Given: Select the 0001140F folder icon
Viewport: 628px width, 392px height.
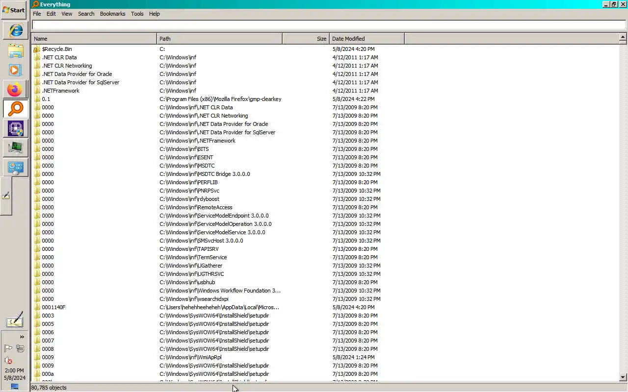Looking at the screenshot, I should pyautogui.click(x=37, y=307).
